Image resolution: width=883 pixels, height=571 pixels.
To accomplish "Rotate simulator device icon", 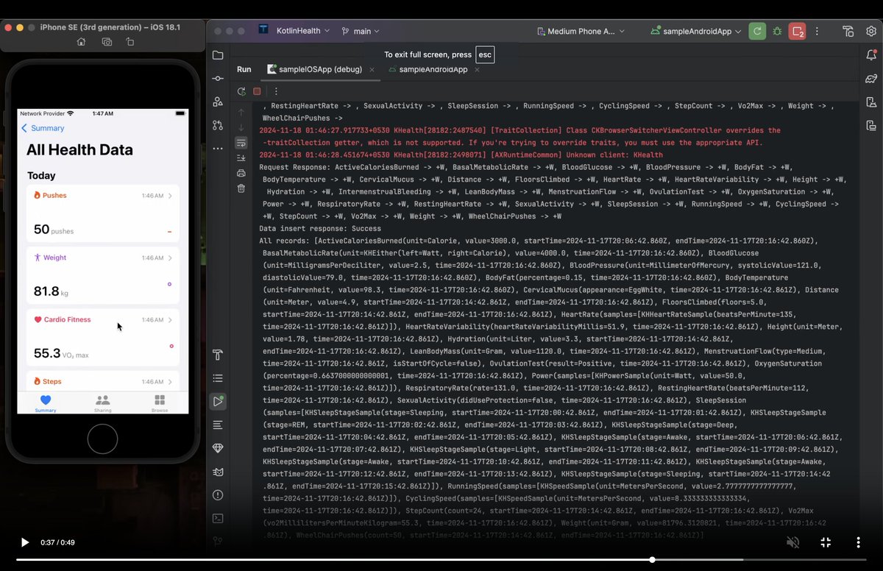I will (x=130, y=42).
